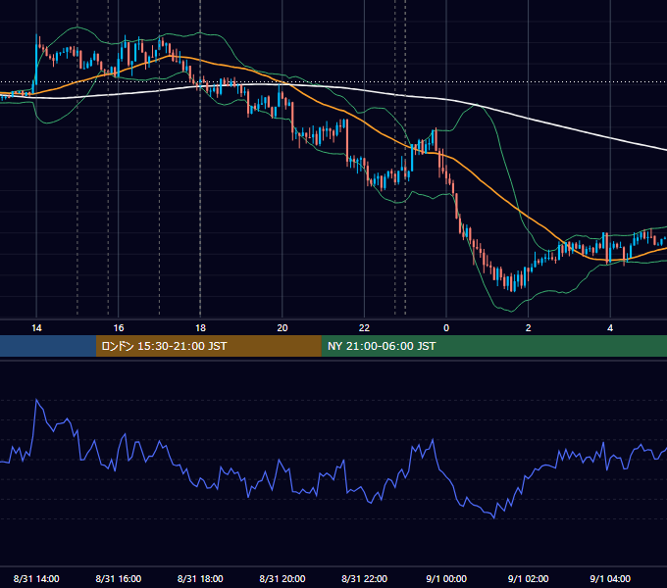
Task: Click the hour label 4 on upper axis
Action: pos(610,328)
